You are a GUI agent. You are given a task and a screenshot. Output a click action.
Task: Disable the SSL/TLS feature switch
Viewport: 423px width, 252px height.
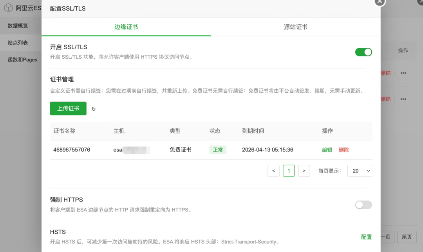click(x=363, y=52)
